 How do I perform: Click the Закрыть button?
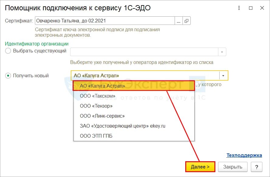pyautogui.click(x=233, y=167)
